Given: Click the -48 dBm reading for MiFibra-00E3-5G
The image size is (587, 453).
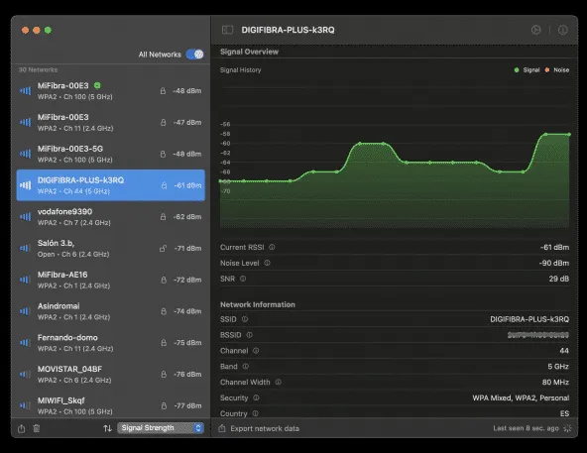Looking at the screenshot, I should pyautogui.click(x=187, y=154).
